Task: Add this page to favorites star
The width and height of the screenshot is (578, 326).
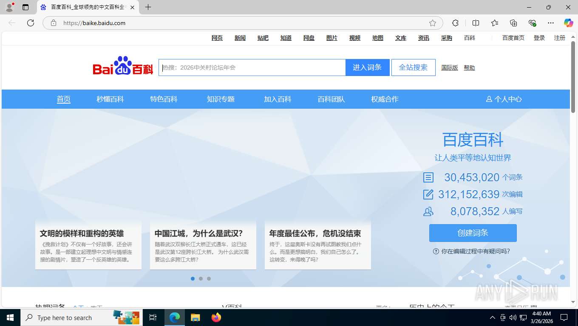Action: click(433, 23)
